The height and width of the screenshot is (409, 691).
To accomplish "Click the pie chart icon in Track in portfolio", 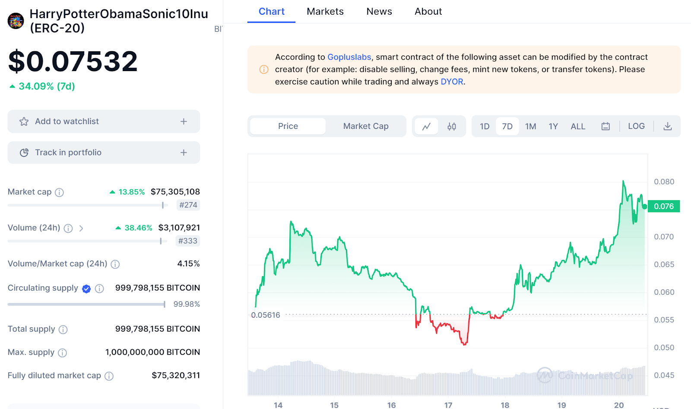I will click(24, 153).
